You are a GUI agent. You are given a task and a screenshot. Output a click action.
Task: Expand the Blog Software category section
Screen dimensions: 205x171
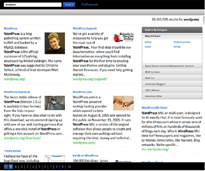click(172, 36)
